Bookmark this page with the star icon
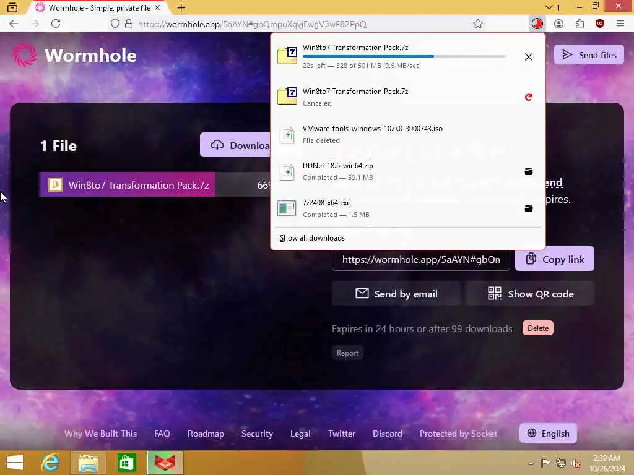634x475 pixels. point(477,24)
